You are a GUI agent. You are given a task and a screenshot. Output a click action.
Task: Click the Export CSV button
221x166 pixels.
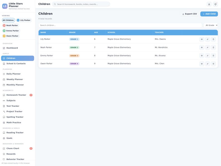189,14
